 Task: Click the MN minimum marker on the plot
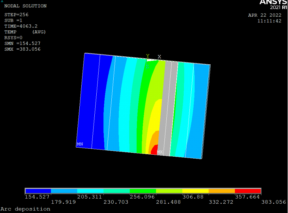[x=80, y=144]
